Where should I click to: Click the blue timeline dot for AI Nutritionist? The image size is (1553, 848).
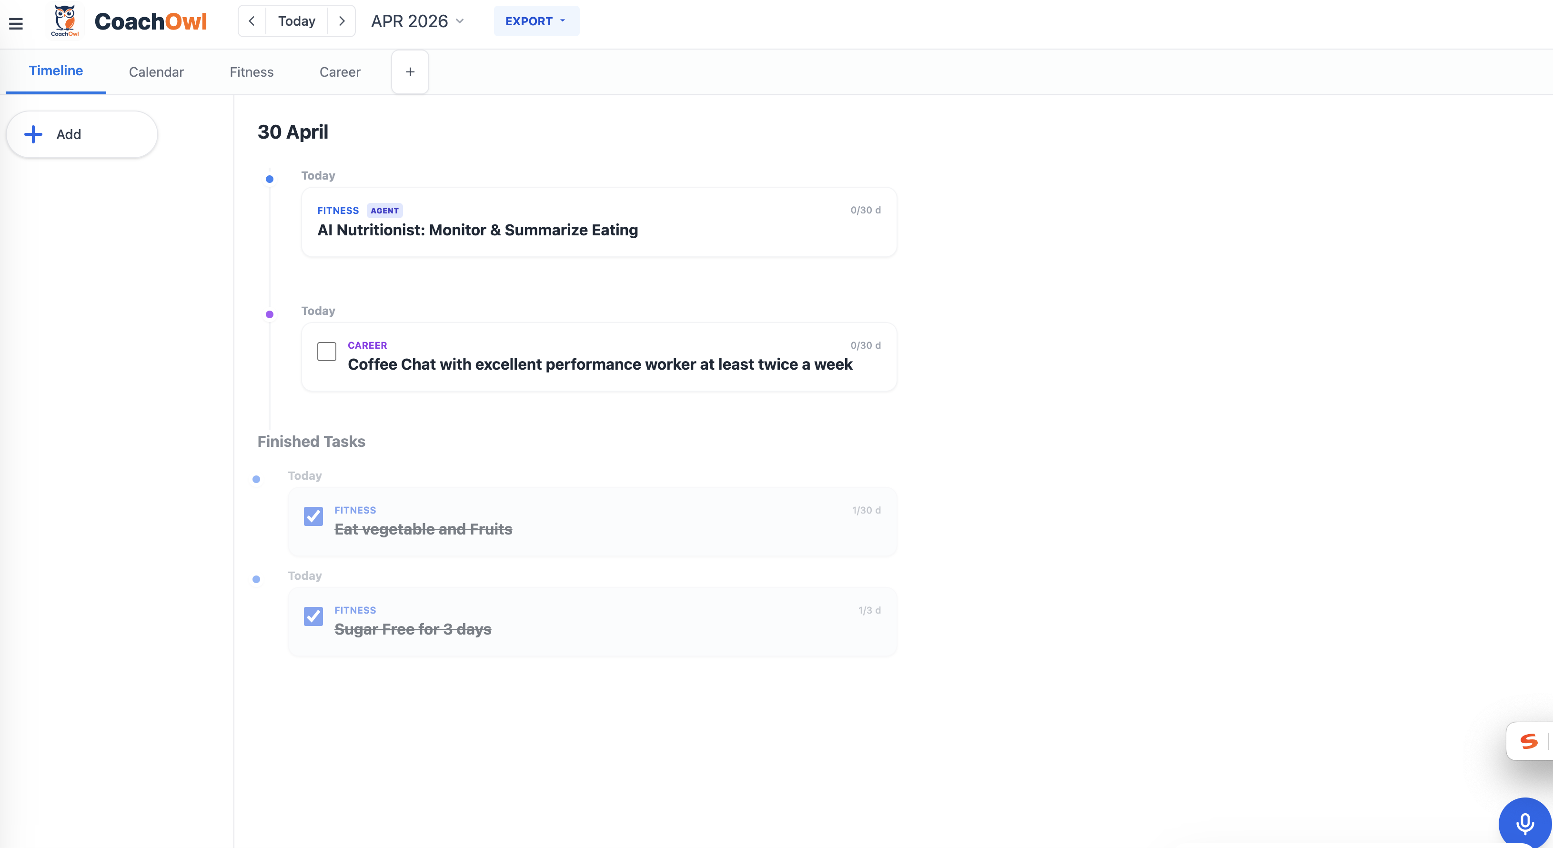[270, 179]
